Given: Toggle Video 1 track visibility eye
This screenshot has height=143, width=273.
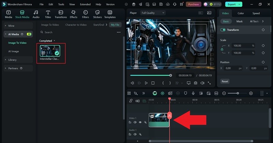Looking at the screenshot, I should coord(140,122).
